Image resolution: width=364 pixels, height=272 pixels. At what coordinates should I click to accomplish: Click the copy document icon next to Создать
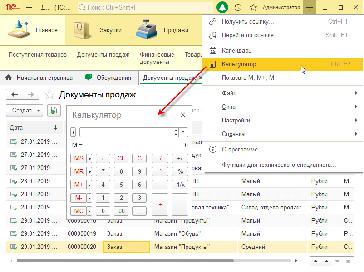coord(54,110)
